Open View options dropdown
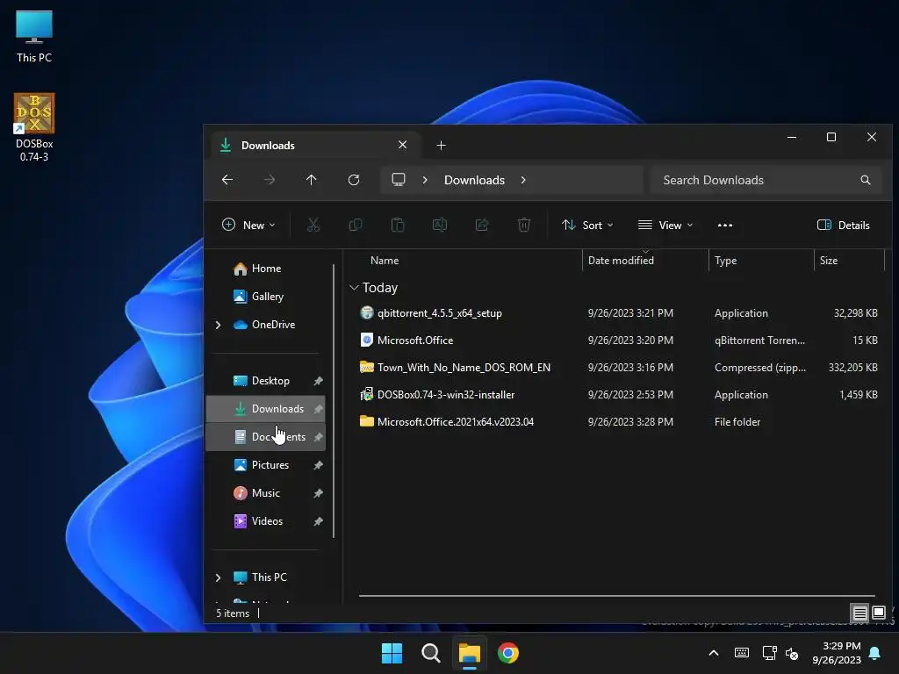Image resolution: width=899 pixels, height=674 pixels. tap(665, 226)
